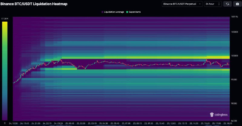The image size is (242, 126).
Task: Click the 25, 17:00 time label
Action: [216, 123]
